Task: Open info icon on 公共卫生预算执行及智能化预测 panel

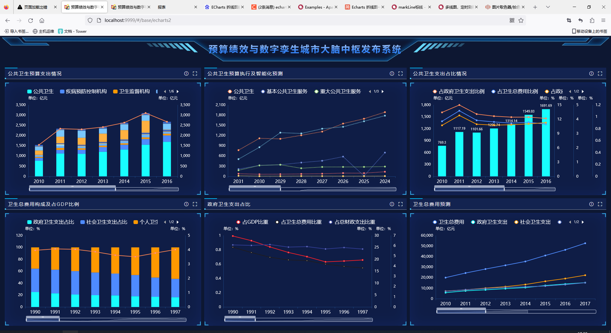Action: point(392,73)
